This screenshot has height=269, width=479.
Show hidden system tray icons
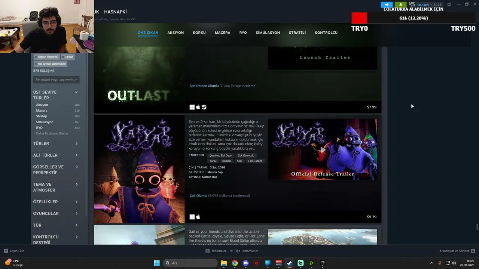[431, 263]
